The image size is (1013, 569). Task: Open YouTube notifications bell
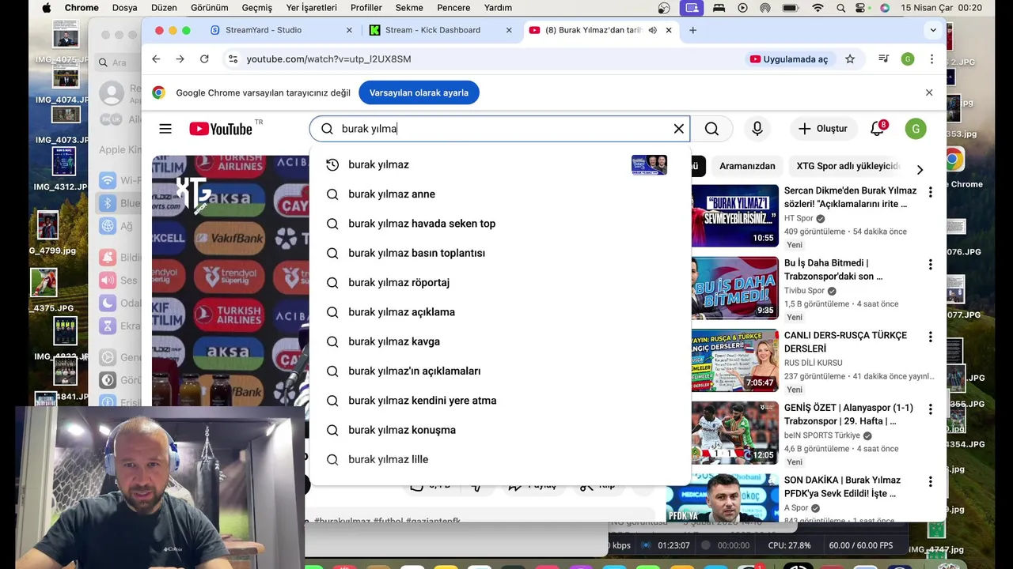[x=877, y=129]
